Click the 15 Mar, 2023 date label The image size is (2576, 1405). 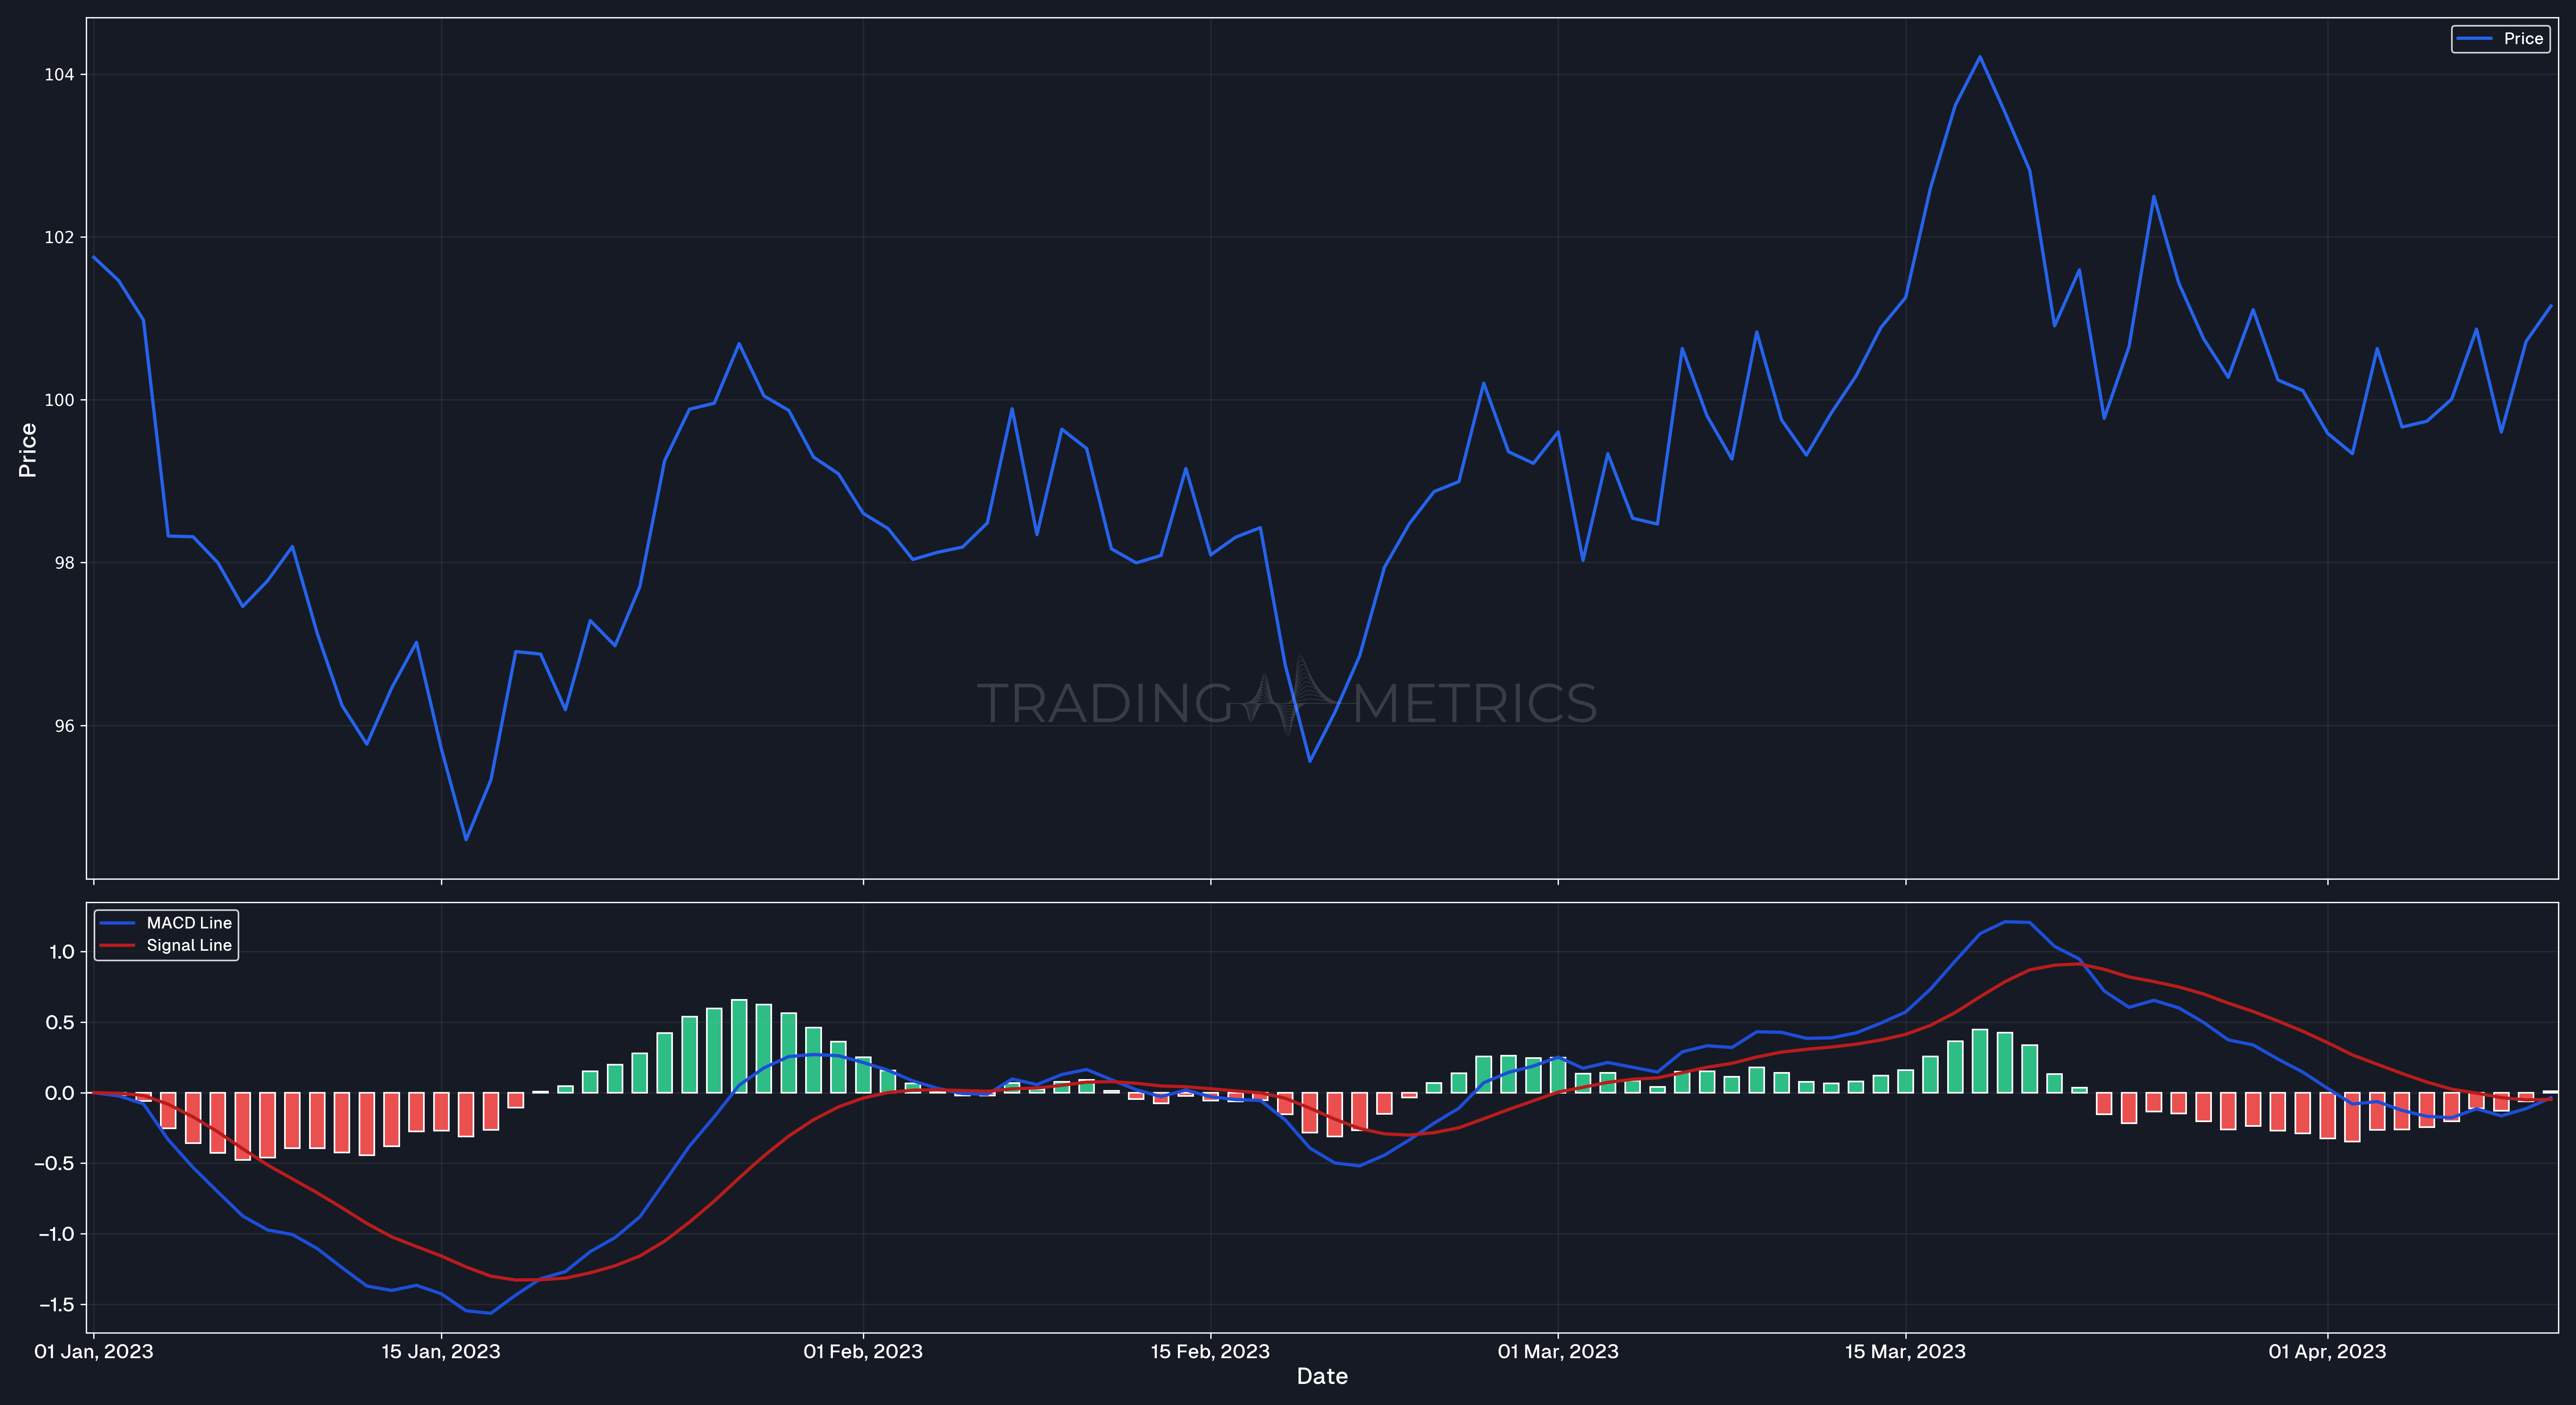[1905, 1352]
